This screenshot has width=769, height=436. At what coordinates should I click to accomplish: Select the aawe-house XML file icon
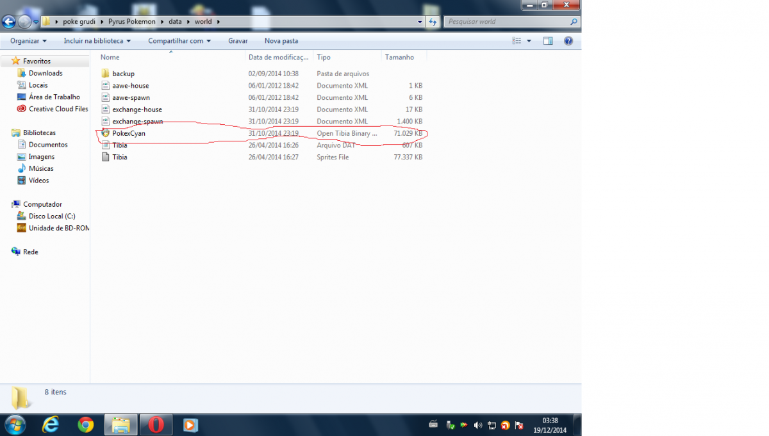point(106,86)
